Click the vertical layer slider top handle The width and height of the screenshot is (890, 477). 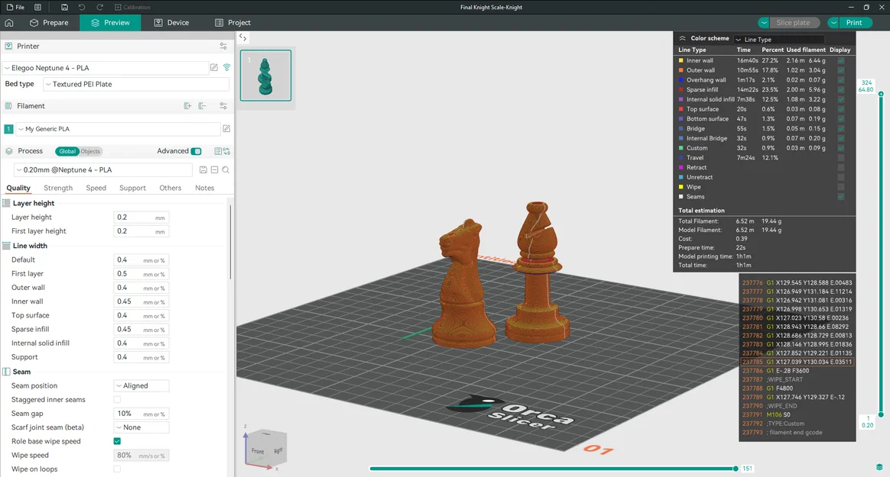pyautogui.click(x=881, y=94)
